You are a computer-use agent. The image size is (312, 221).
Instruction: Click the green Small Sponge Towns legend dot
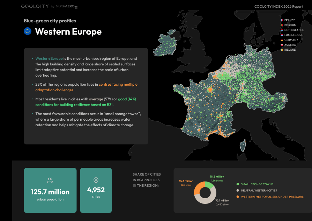pos(238,184)
